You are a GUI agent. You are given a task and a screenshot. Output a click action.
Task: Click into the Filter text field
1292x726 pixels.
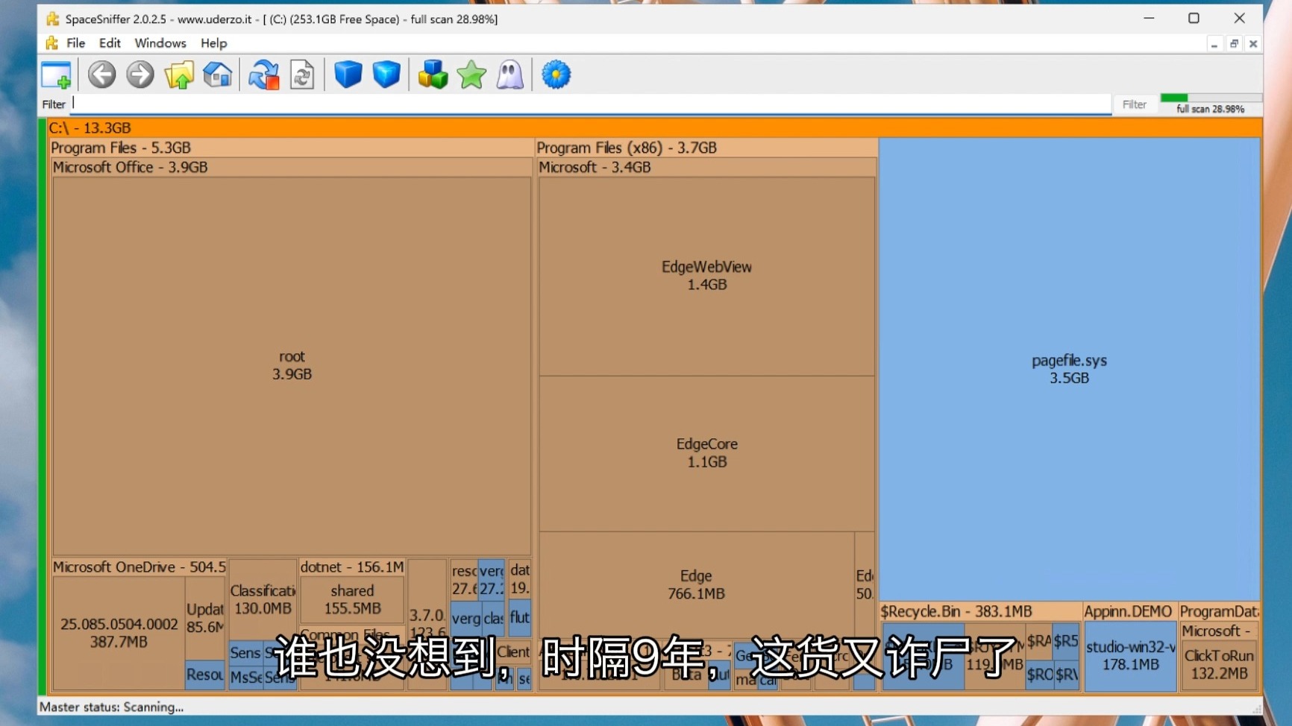[591, 104]
